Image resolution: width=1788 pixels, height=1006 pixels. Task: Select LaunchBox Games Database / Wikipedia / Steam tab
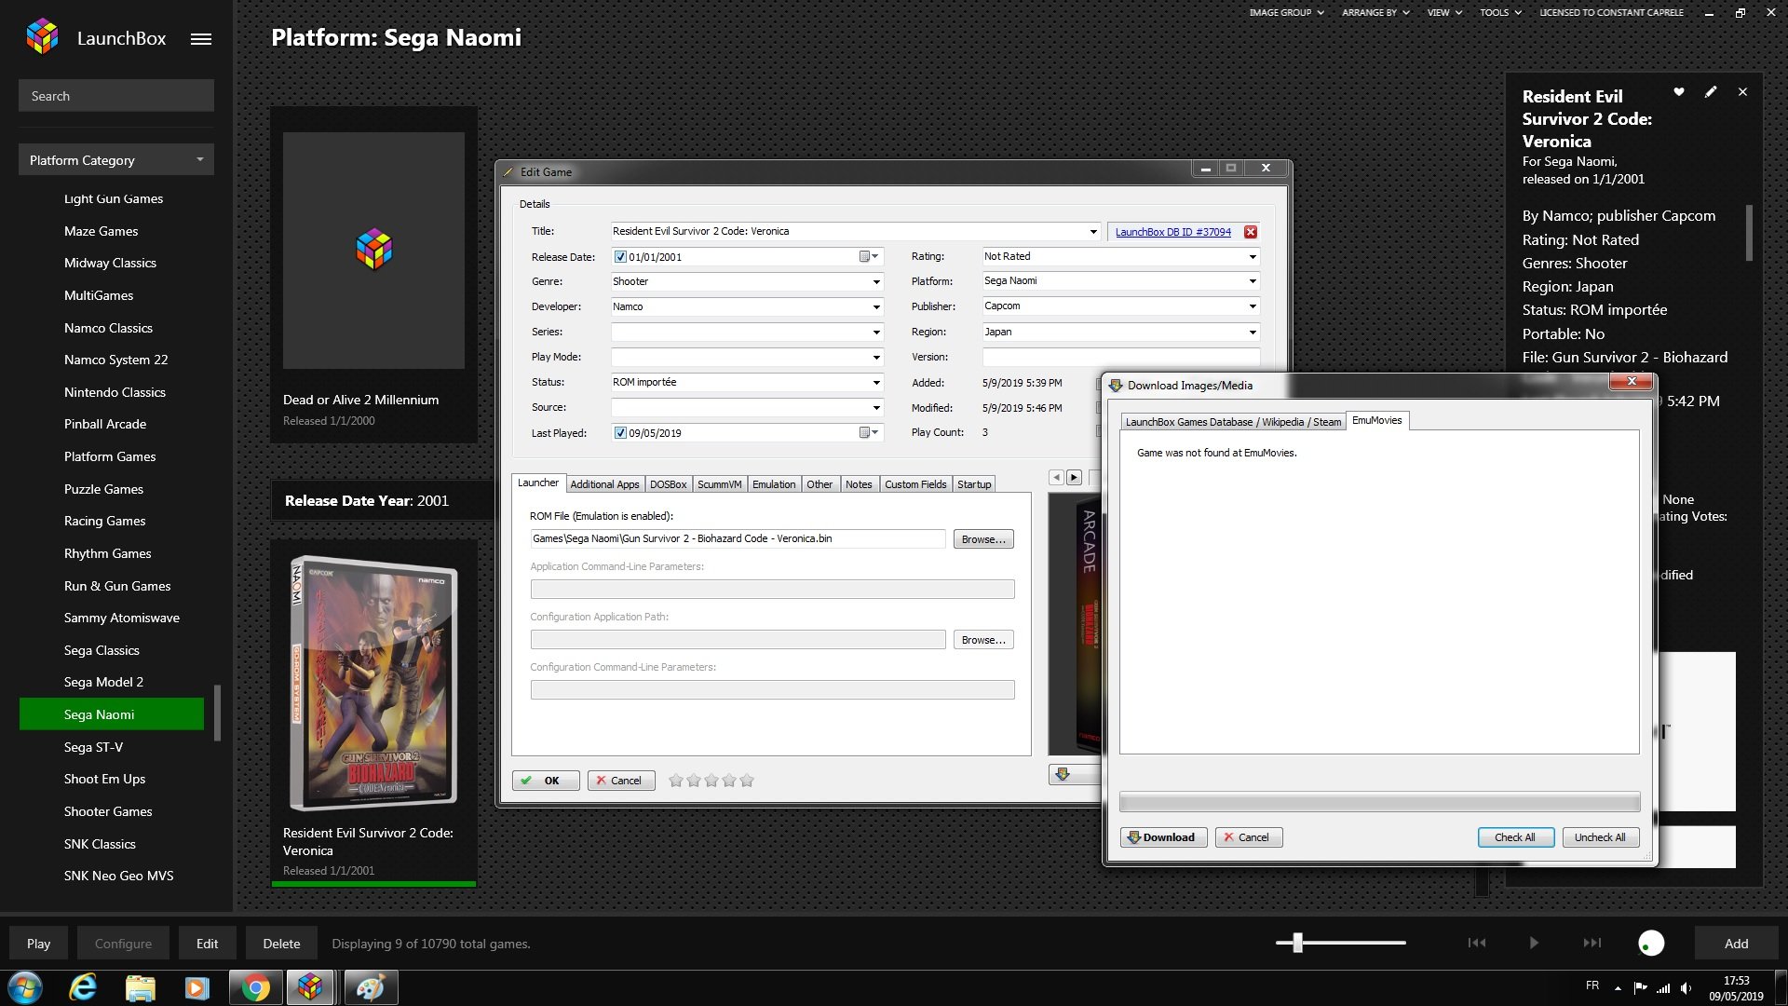tap(1233, 422)
